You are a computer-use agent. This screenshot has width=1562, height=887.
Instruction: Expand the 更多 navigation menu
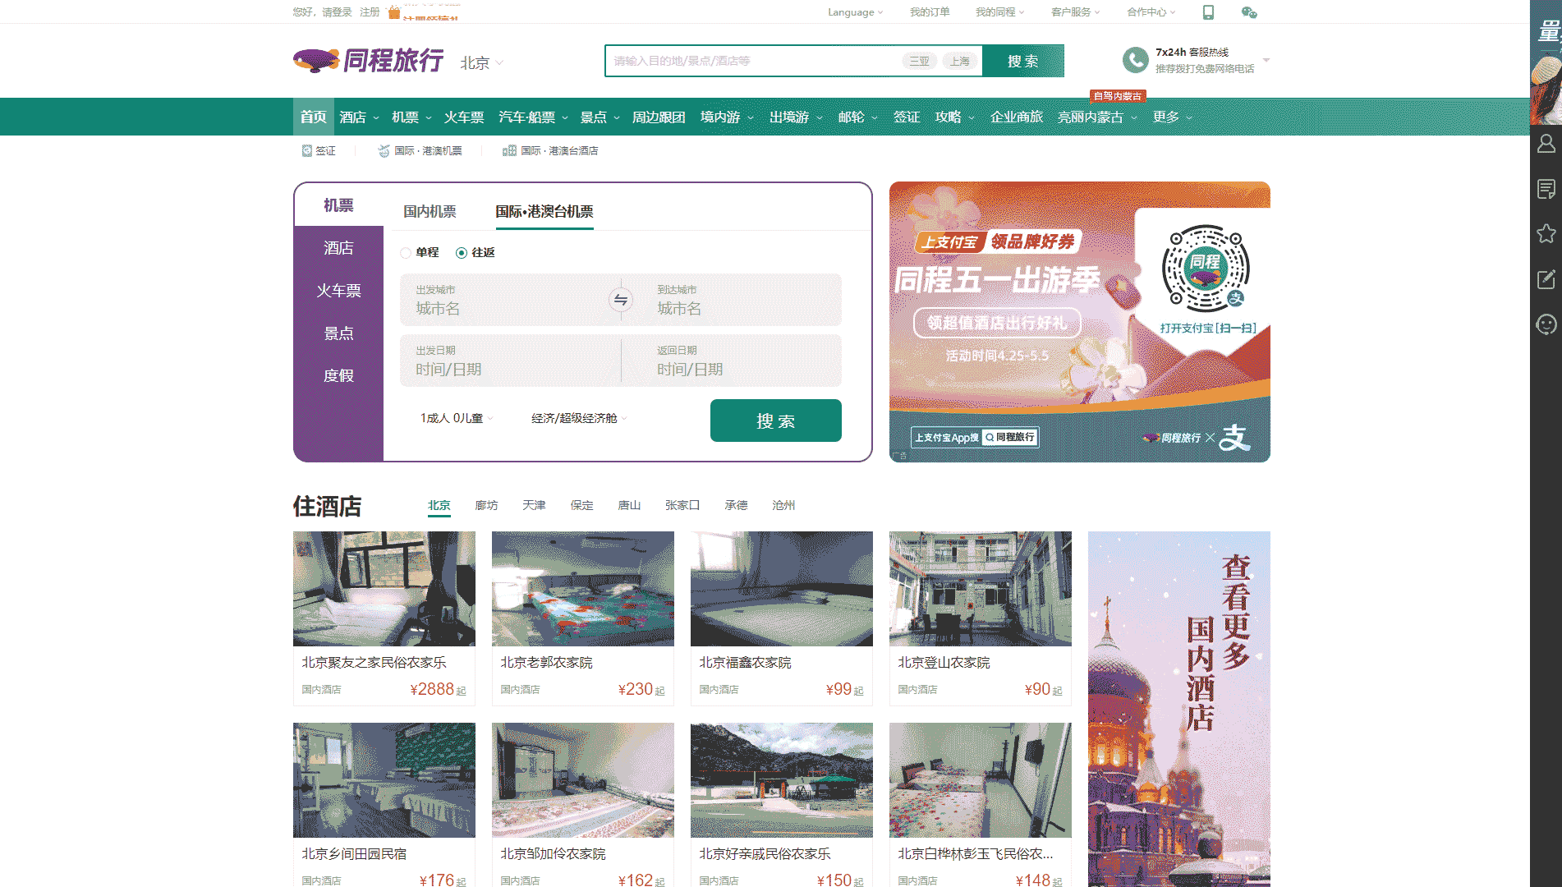(x=1172, y=117)
